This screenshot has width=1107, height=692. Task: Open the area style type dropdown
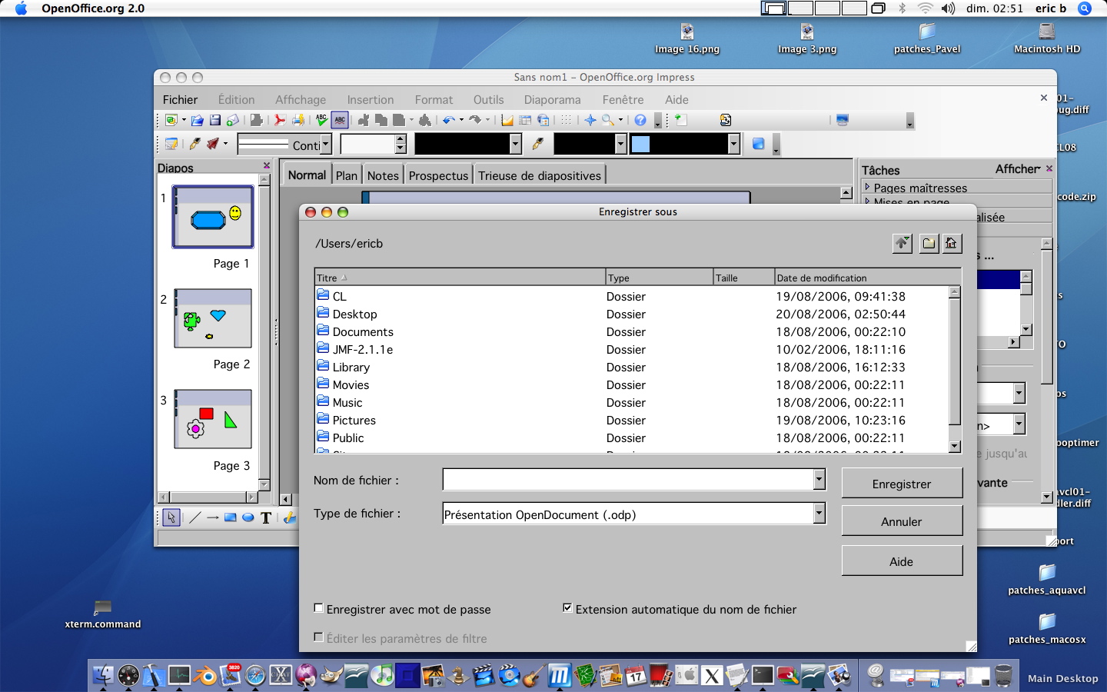(621, 144)
